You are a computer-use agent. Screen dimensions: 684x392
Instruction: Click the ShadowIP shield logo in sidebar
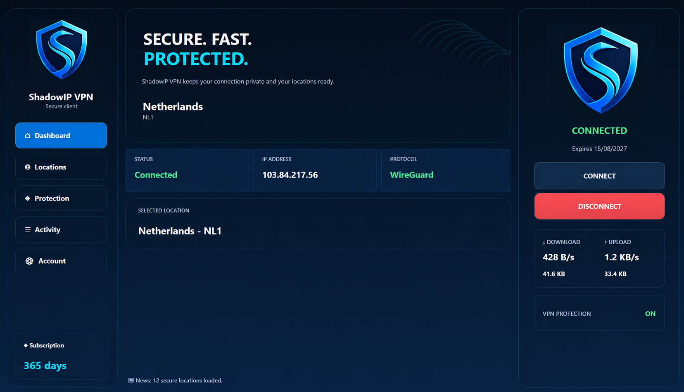pos(62,50)
